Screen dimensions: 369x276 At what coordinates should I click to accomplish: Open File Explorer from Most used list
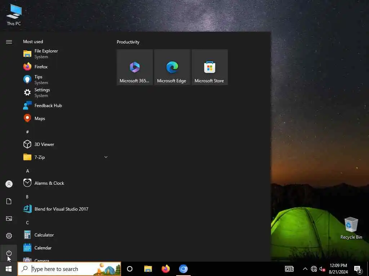point(66,54)
